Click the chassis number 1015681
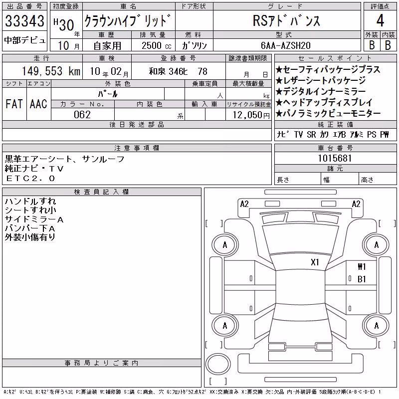 [335, 158]
